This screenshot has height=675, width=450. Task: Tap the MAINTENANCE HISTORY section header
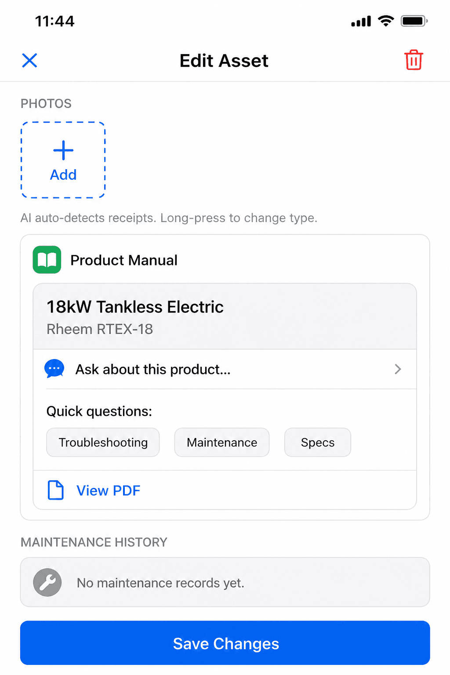[x=94, y=542]
